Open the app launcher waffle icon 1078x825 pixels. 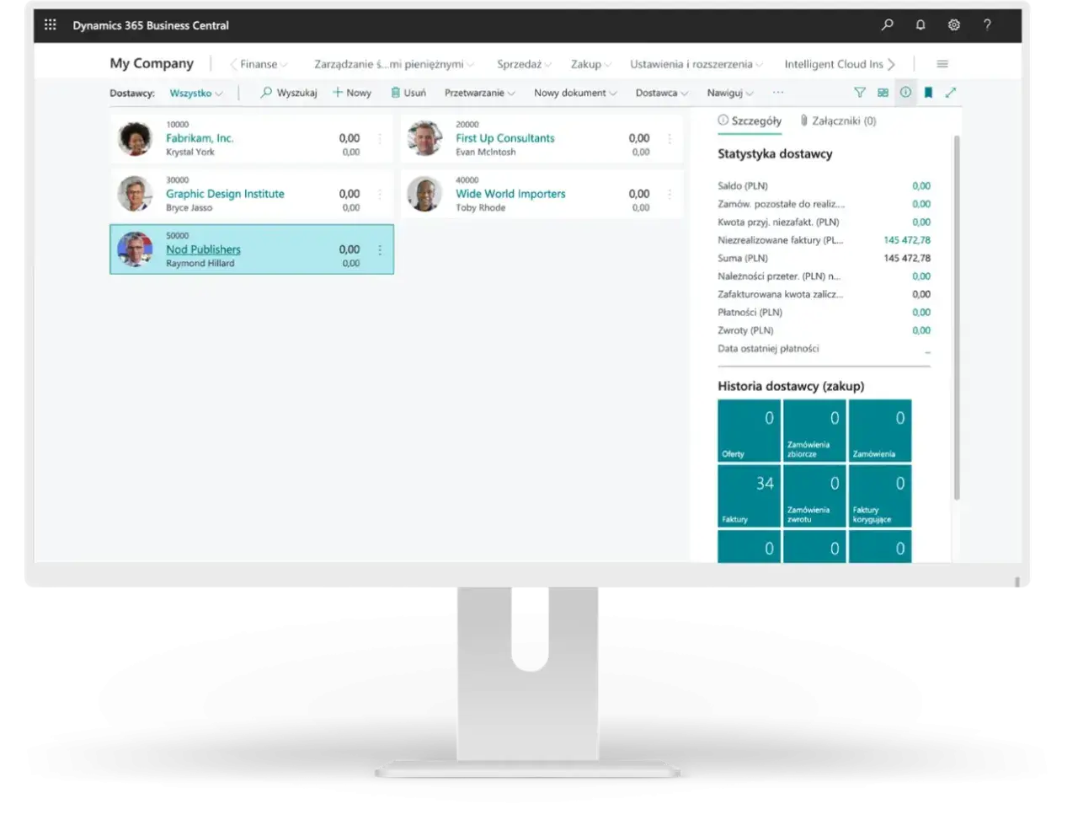(x=51, y=24)
